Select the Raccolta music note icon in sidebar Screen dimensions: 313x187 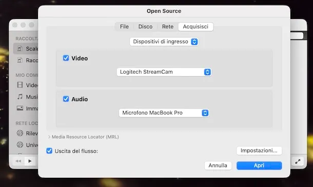pos(20,60)
